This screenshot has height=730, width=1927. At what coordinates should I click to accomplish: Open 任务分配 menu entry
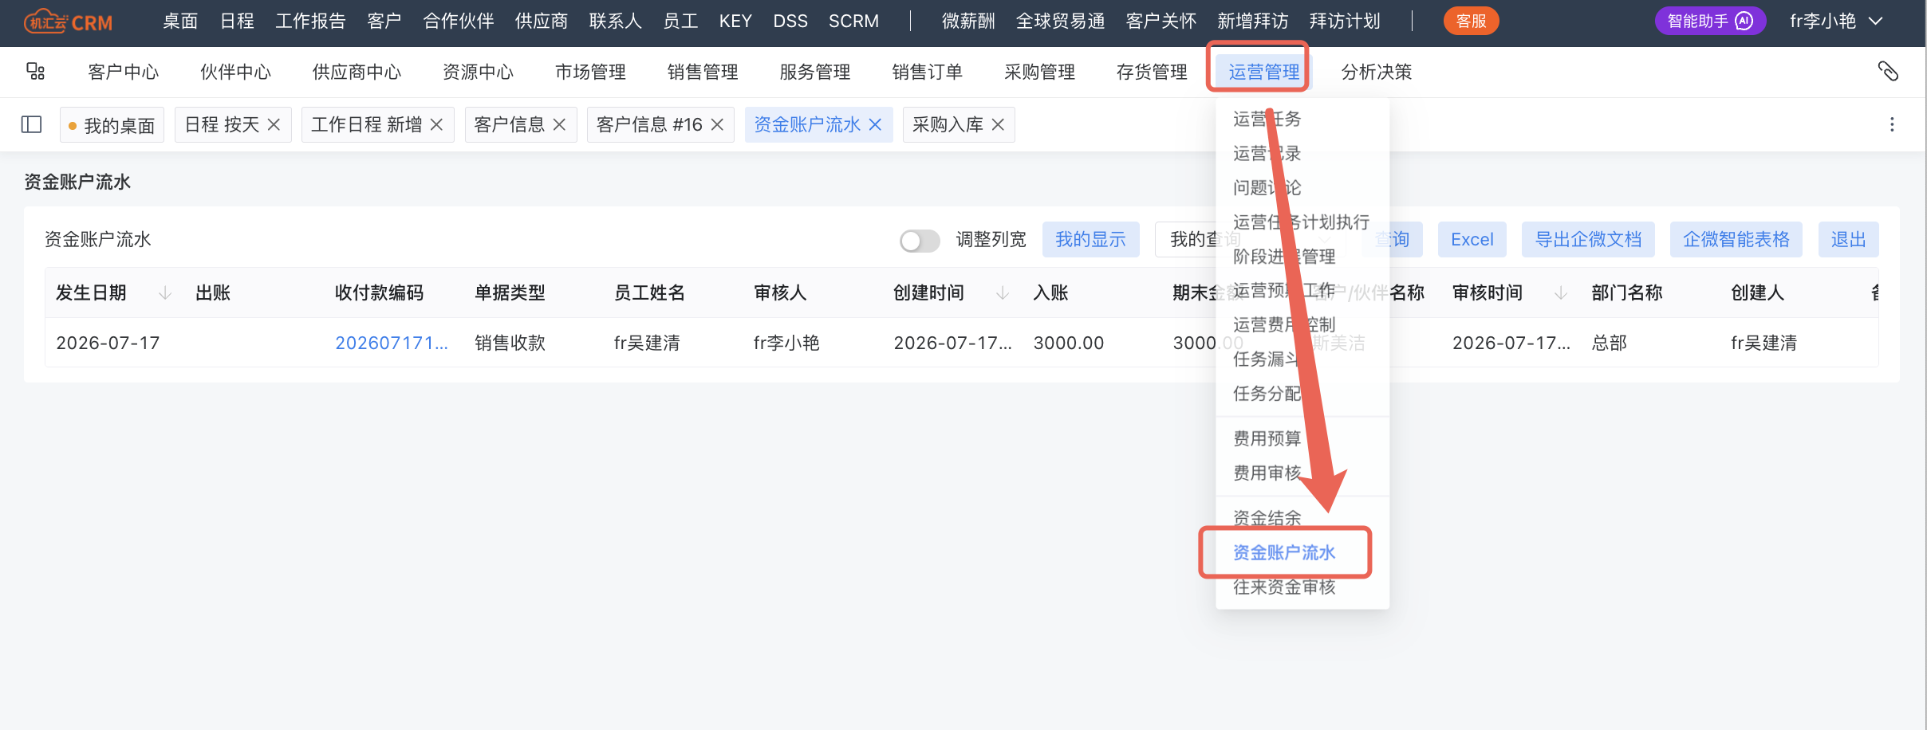click(x=1267, y=393)
